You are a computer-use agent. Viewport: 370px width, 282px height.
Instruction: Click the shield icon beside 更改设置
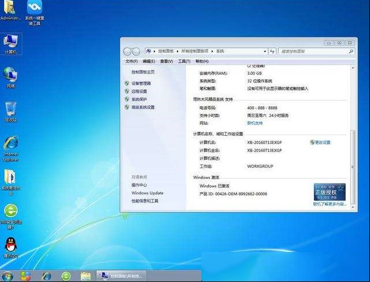pyautogui.click(x=312, y=142)
